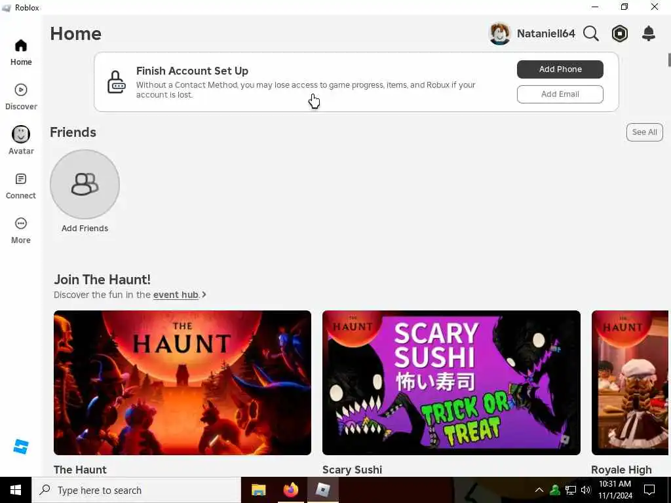
Task: Click the Add Friends circle
Action: [x=85, y=184]
